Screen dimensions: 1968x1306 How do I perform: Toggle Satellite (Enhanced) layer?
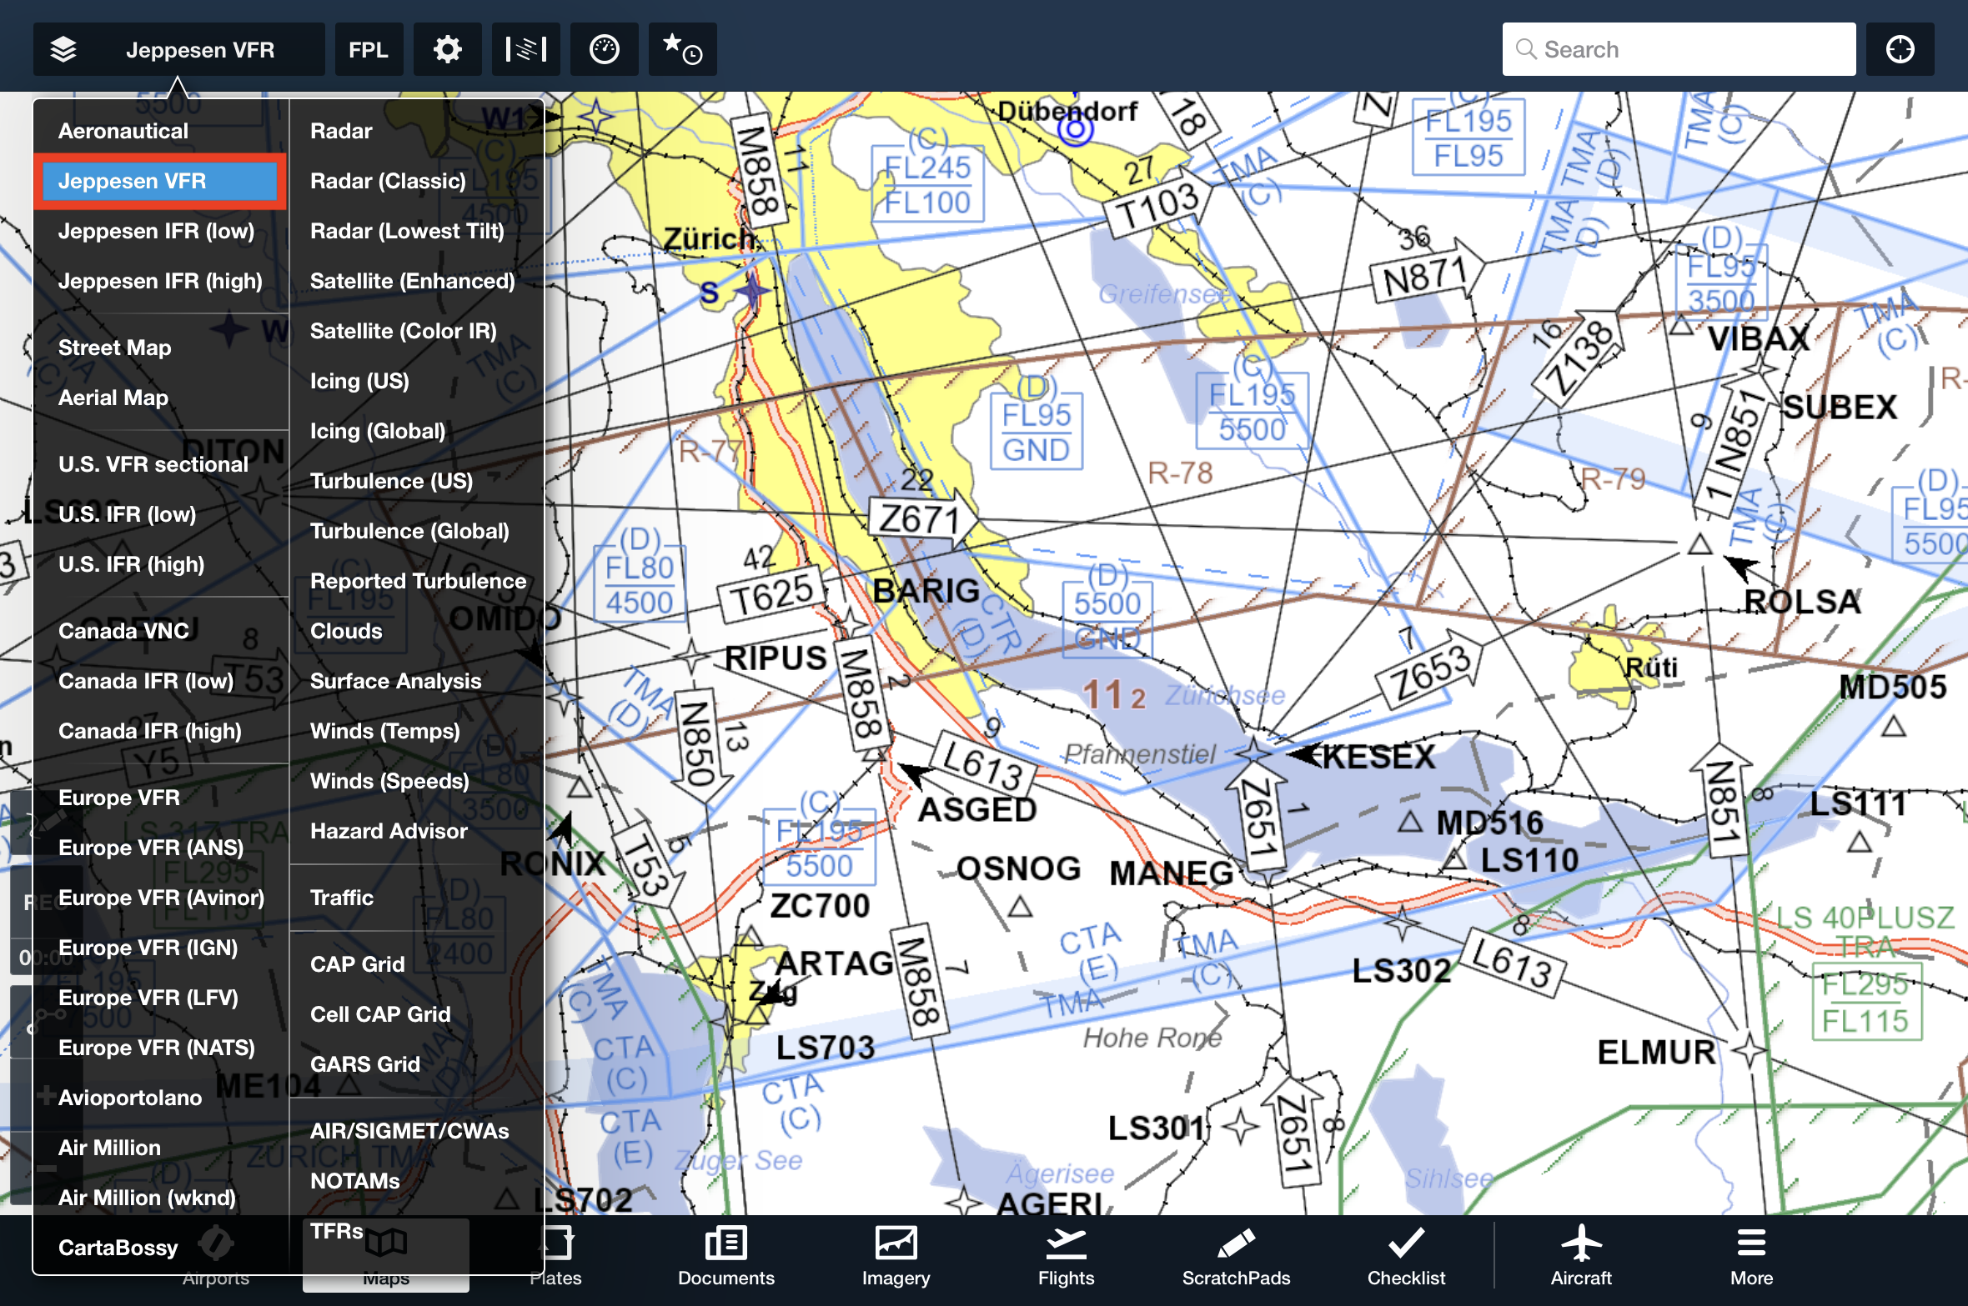click(x=412, y=281)
